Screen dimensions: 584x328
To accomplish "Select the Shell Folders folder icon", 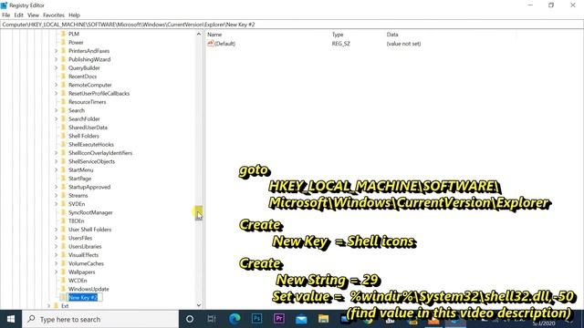I will [63, 136].
